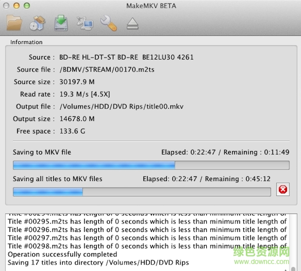The height and width of the screenshot is (271, 301).
Task: Click the MakeMKV BETA title bar
Action: point(150,5)
